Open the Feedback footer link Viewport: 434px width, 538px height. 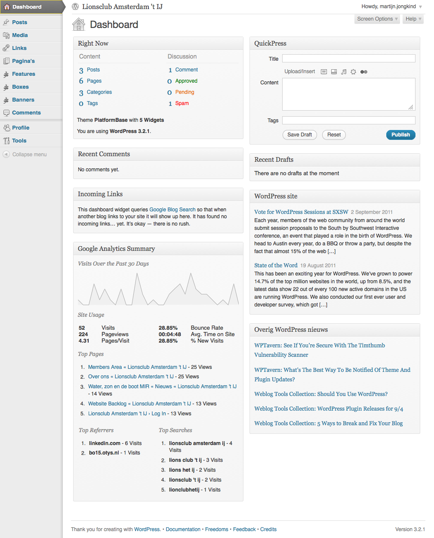tap(244, 529)
